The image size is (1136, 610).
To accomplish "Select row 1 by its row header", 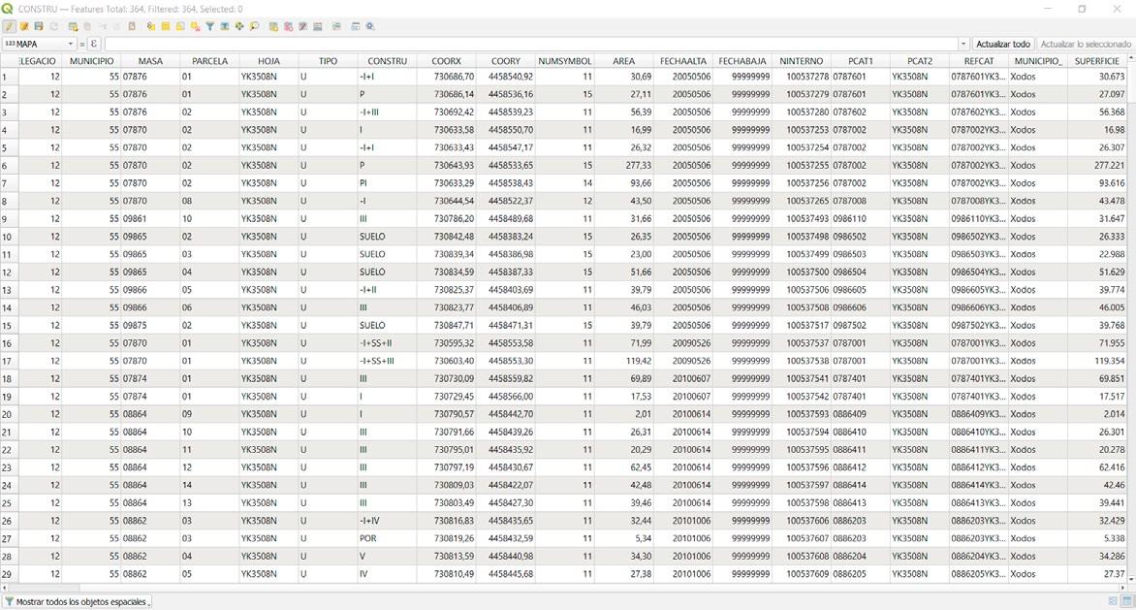I will click(x=9, y=77).
